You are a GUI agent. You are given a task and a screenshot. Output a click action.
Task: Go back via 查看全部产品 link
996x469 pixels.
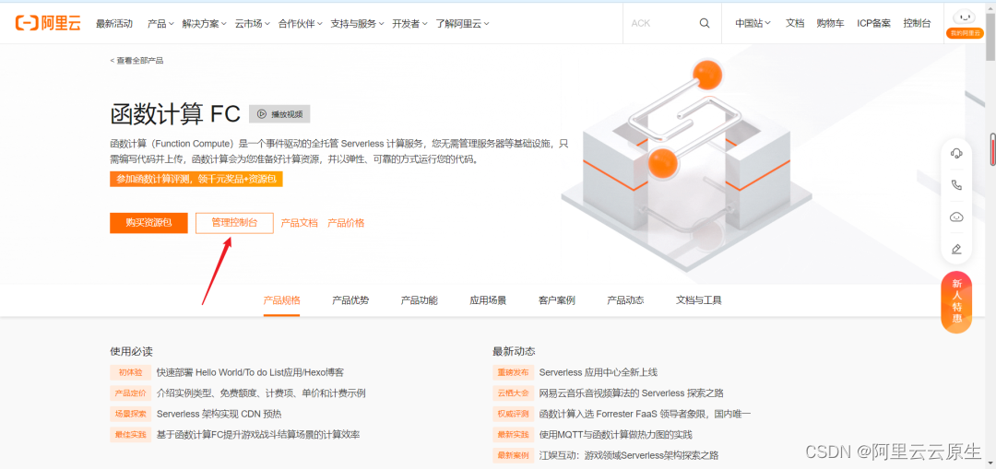[x=136, y=60]
